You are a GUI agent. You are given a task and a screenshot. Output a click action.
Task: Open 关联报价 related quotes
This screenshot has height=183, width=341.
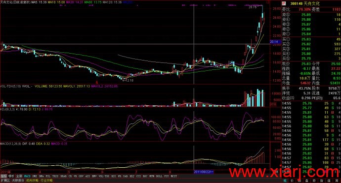coord(18,181)
